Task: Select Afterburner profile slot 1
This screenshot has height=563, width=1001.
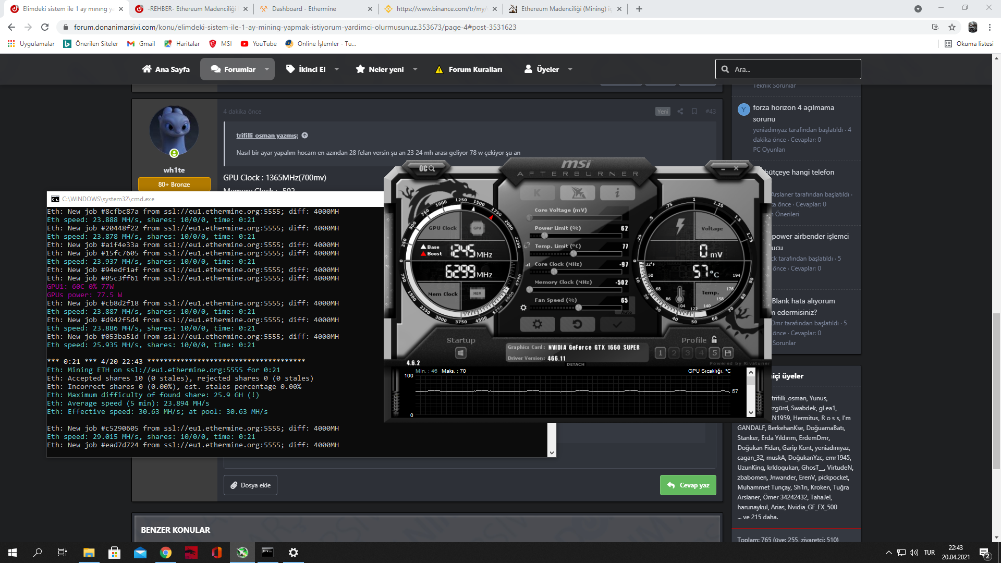Action: tap(661, 353)
